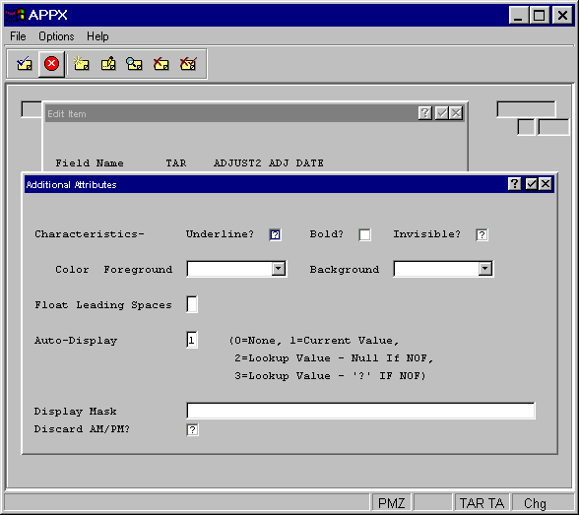Click the delete icon with X and checkmark

188,64
